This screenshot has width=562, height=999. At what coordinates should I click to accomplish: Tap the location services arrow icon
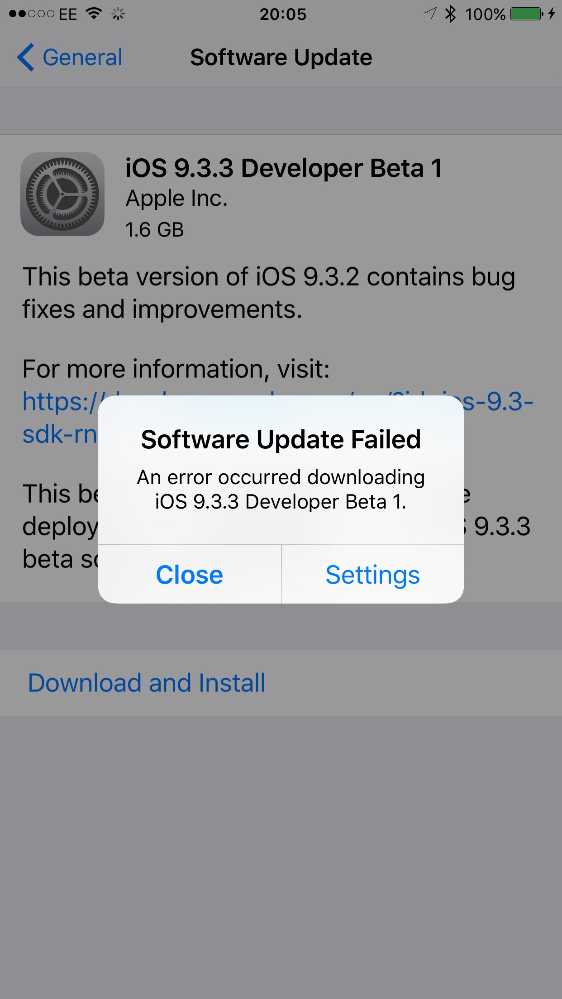[x=430, y=14]
